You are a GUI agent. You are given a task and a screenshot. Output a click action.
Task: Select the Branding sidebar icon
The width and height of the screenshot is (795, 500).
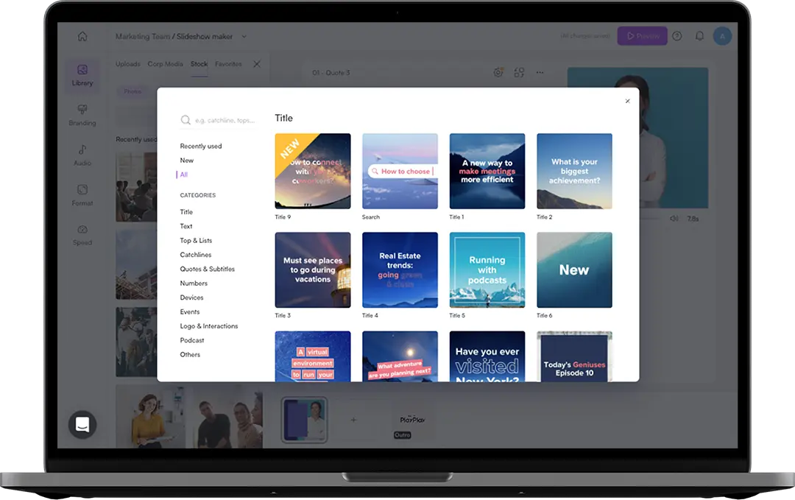[82, 115]
